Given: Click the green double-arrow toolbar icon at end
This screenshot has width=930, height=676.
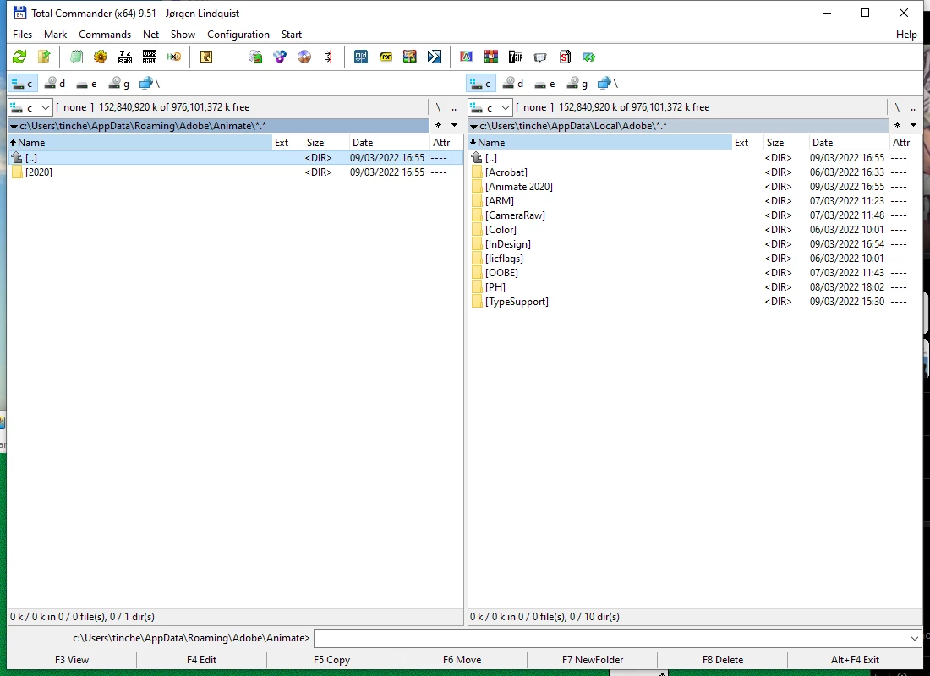Looking at the screenshot, I should 589,57.
